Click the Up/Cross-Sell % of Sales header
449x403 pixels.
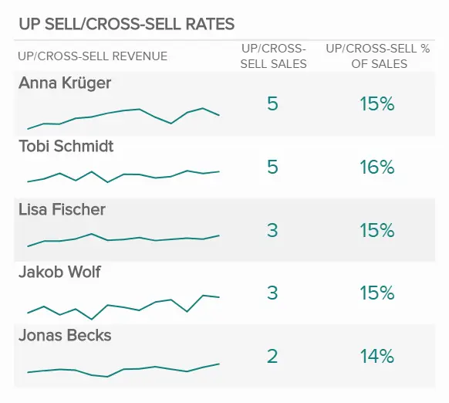pos(378,56)
